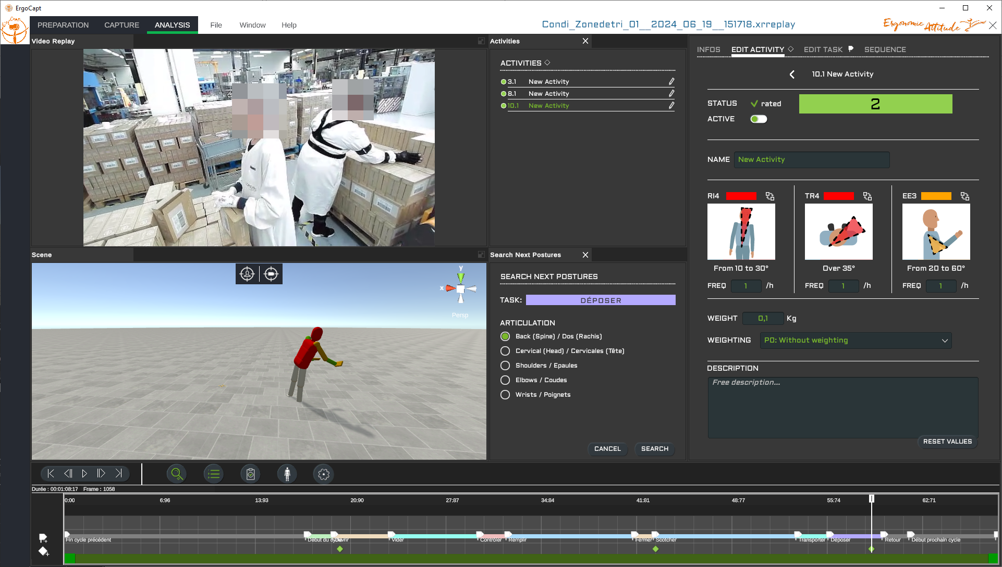Open the WEIGHTING dropdown
This screenshot has width=1002, height=567.
pos(856,341)
